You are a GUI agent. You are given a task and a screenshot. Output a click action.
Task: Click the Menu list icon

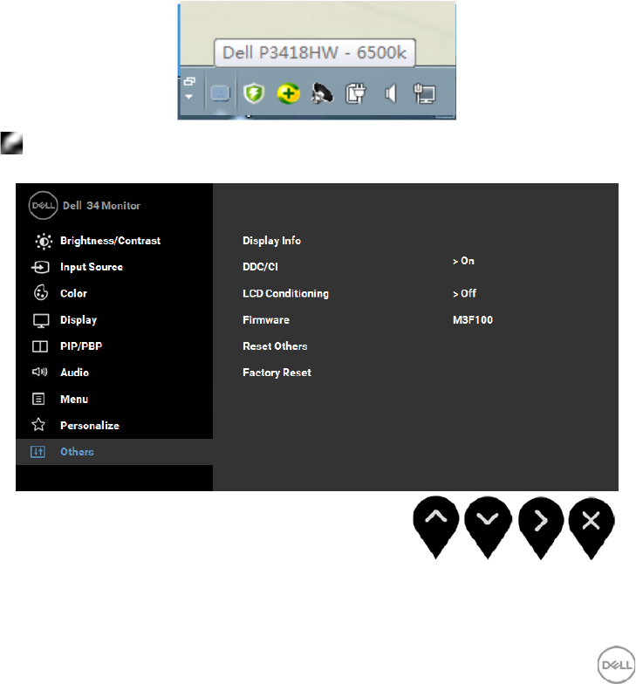(x=38, y=399)
